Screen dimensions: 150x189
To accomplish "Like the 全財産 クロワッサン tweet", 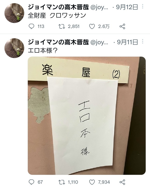I will coord(92,26).
